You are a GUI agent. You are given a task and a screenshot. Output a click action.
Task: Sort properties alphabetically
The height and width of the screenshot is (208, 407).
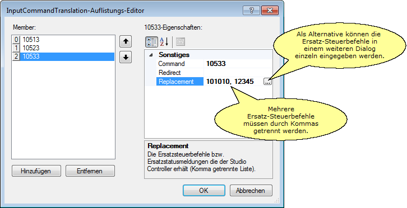pos(164,42)
